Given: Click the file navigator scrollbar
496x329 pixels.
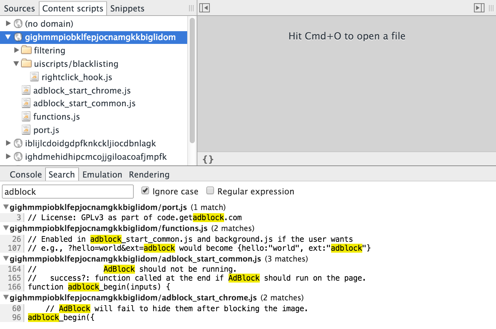Looking at the screenshot, I should click(x=192, y=81).
